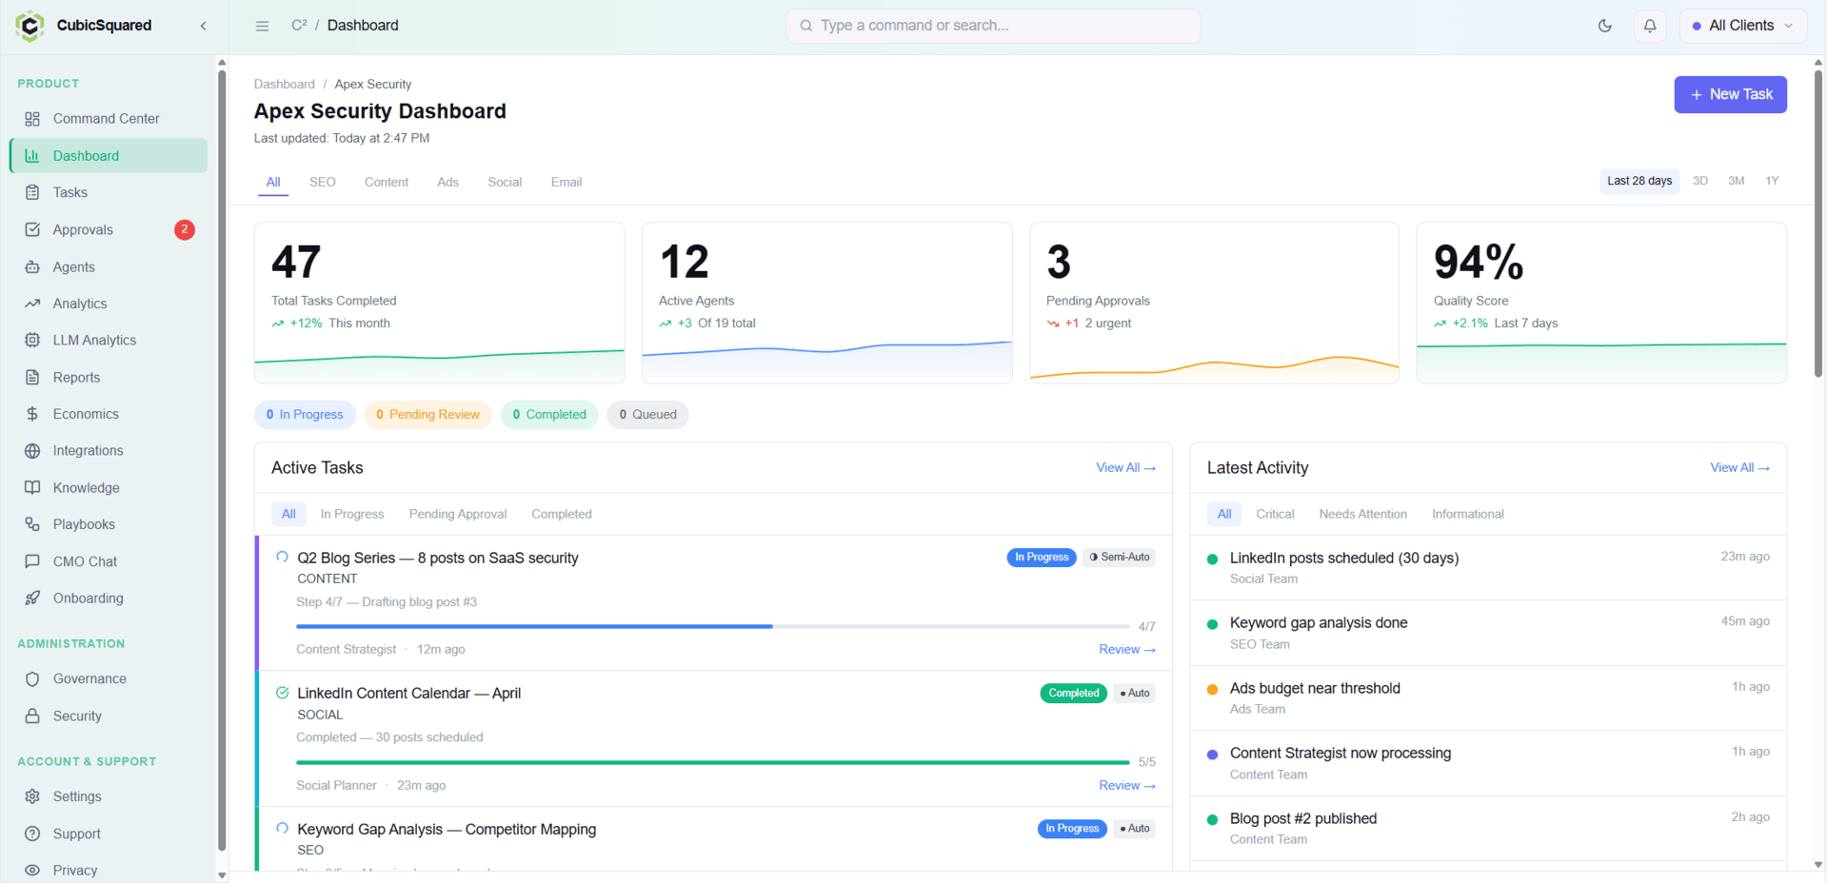Filter Latest Activity by Informational
1828x883 pixels.
pos(1467,514)
